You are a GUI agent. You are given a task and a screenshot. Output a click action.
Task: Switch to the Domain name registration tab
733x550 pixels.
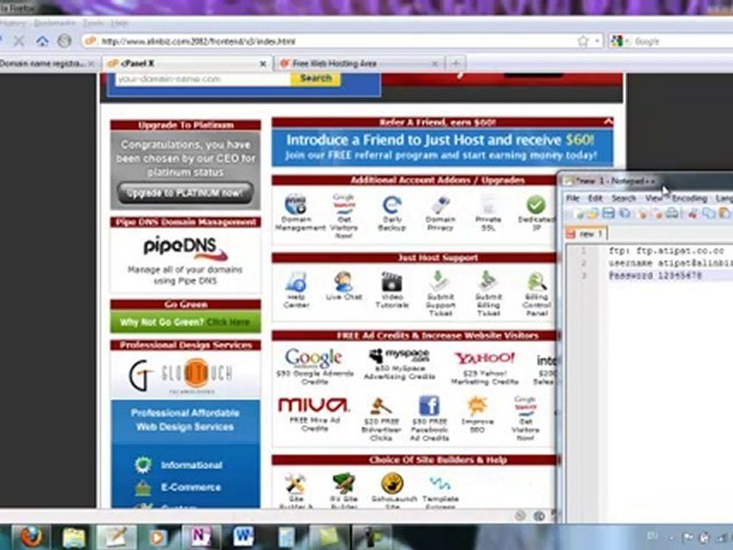pyautogui.click(x=47, y=63)
